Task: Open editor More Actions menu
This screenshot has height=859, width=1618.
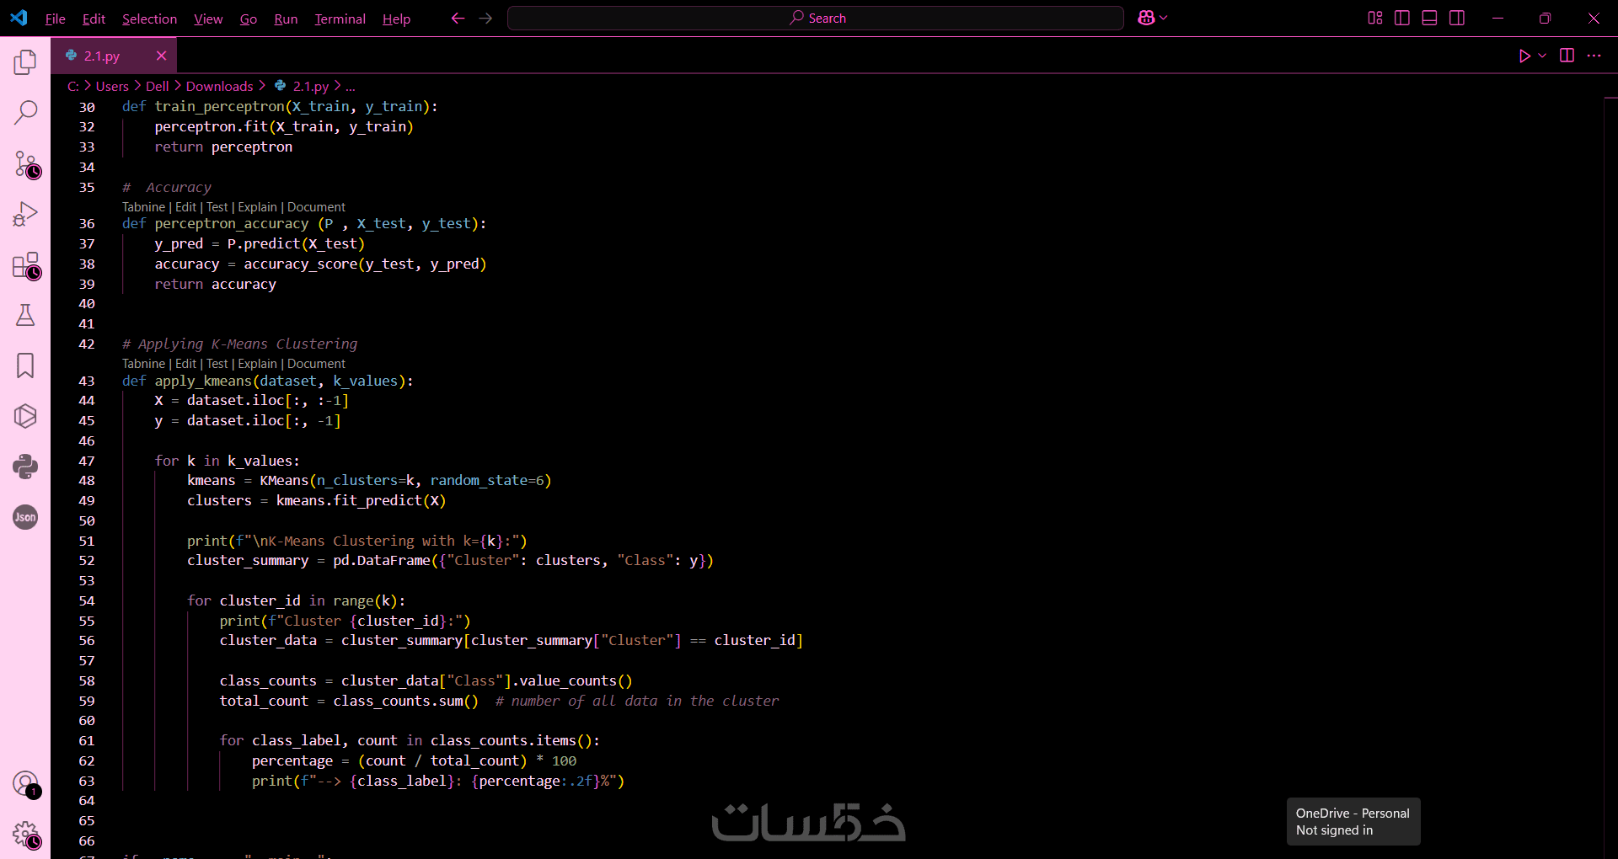Action: 1594,56
